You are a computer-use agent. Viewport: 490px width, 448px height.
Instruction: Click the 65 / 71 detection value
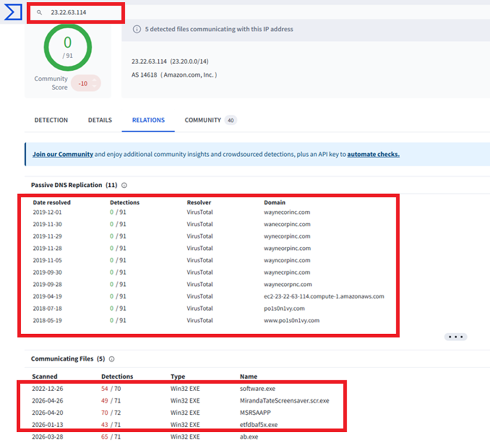111,437
